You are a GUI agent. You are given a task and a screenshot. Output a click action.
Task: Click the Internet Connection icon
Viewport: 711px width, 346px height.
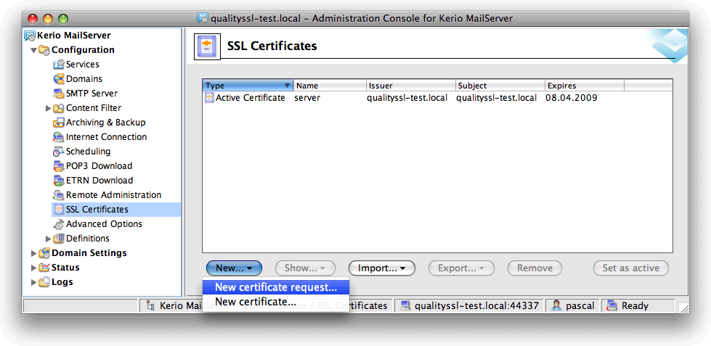[59, 137]
